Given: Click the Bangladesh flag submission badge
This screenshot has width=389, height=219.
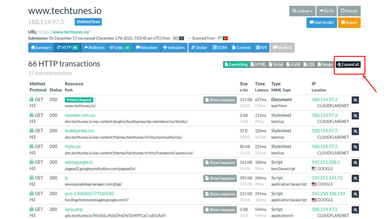Looking at the screenshot, I should pyautogui.click(x=179, y=38).
